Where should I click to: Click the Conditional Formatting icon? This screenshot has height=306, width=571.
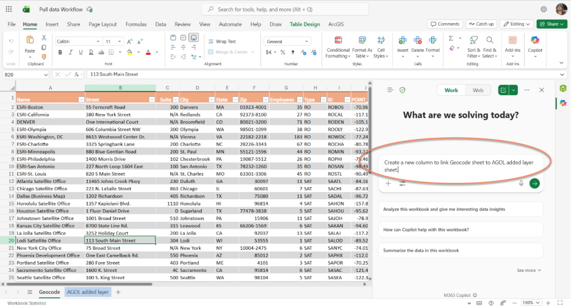tap(338, 40)
